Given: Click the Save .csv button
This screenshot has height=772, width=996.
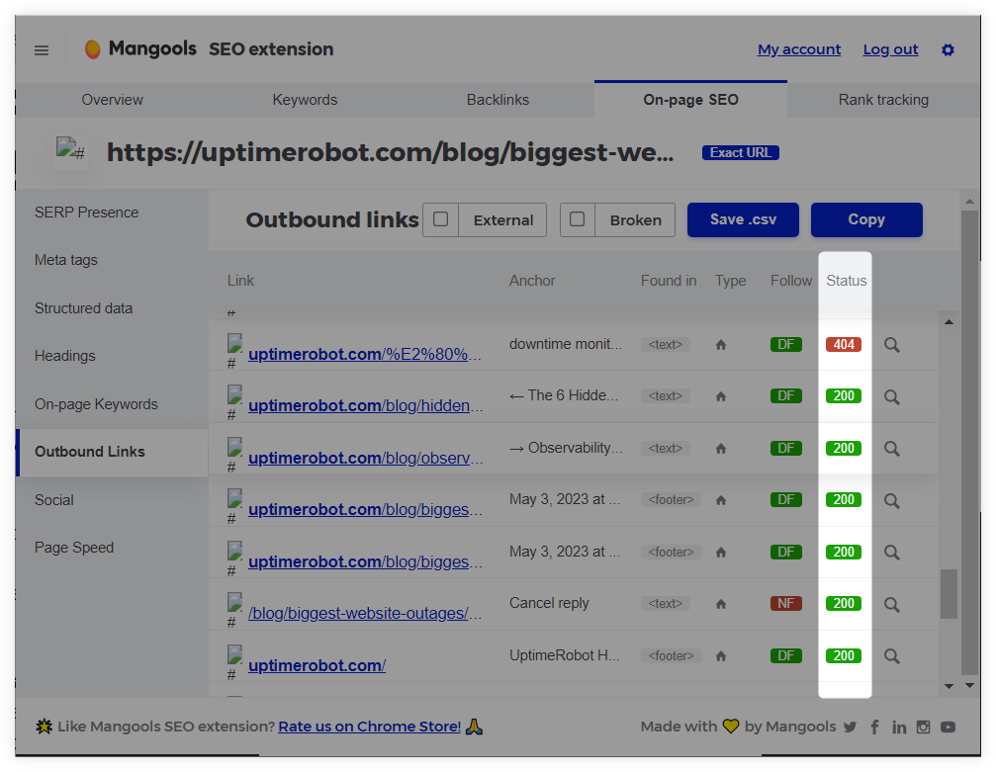Looking at the screenshot, I should click(743, 219).
